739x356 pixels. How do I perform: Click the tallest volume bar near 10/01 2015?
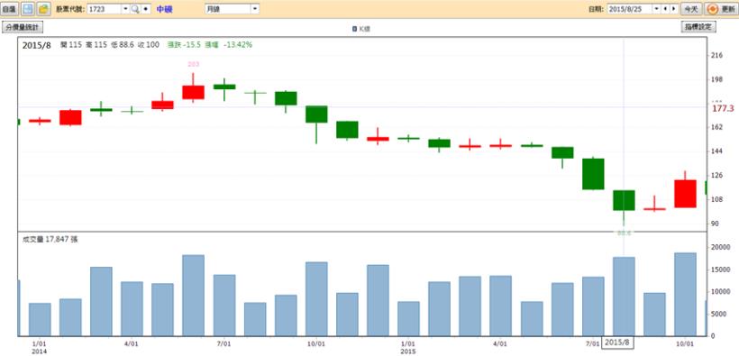[x=685, y=294]
